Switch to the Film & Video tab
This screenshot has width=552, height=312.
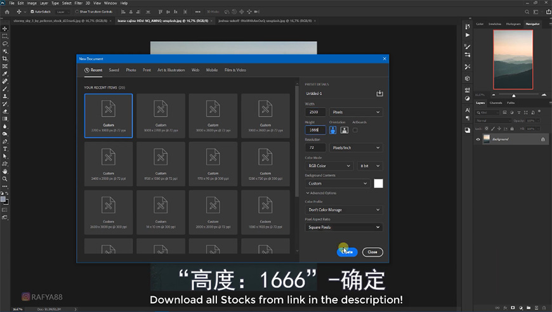pyautogui.click(x=235, y=70)
